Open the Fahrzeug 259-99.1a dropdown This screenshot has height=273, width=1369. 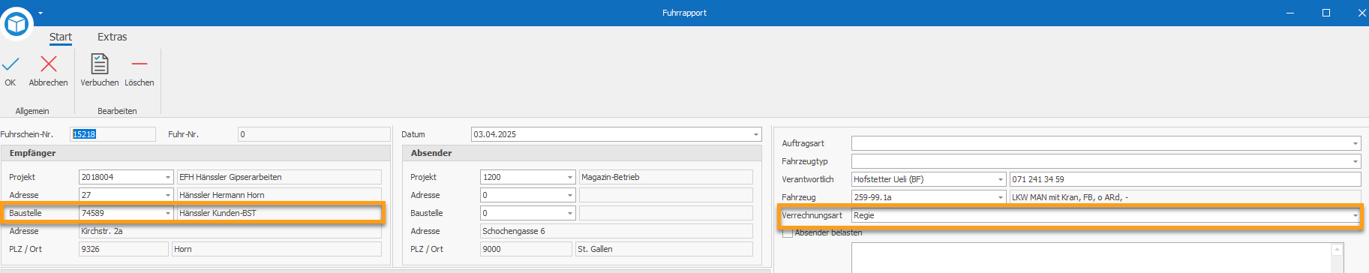tap(1000, 197)
